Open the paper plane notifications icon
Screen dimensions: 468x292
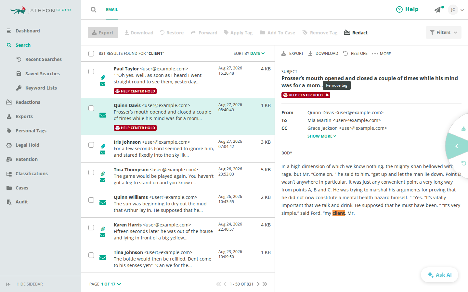click(x=438, y=10)
